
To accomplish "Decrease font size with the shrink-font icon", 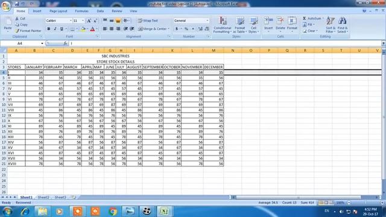I will pos(95,21).
